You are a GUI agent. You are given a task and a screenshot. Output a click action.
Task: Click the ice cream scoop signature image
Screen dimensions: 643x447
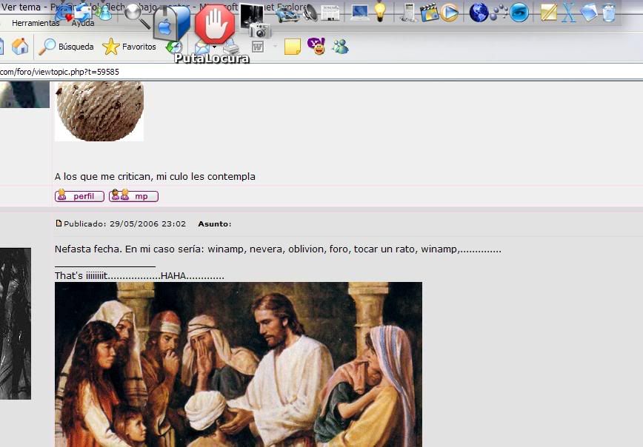(99, 112)
